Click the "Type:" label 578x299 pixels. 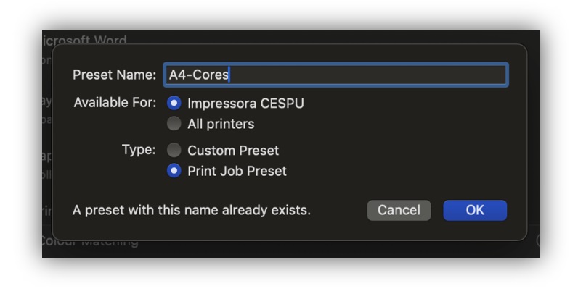tap(139, 150)
